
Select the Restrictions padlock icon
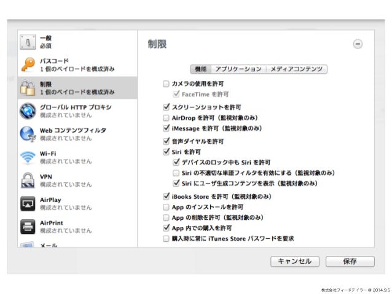pos(28,88)
